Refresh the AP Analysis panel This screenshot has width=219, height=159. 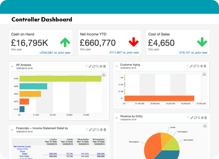(94, 66)
